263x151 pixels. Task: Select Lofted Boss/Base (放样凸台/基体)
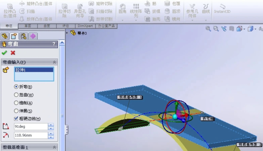[x=36, y=19]
